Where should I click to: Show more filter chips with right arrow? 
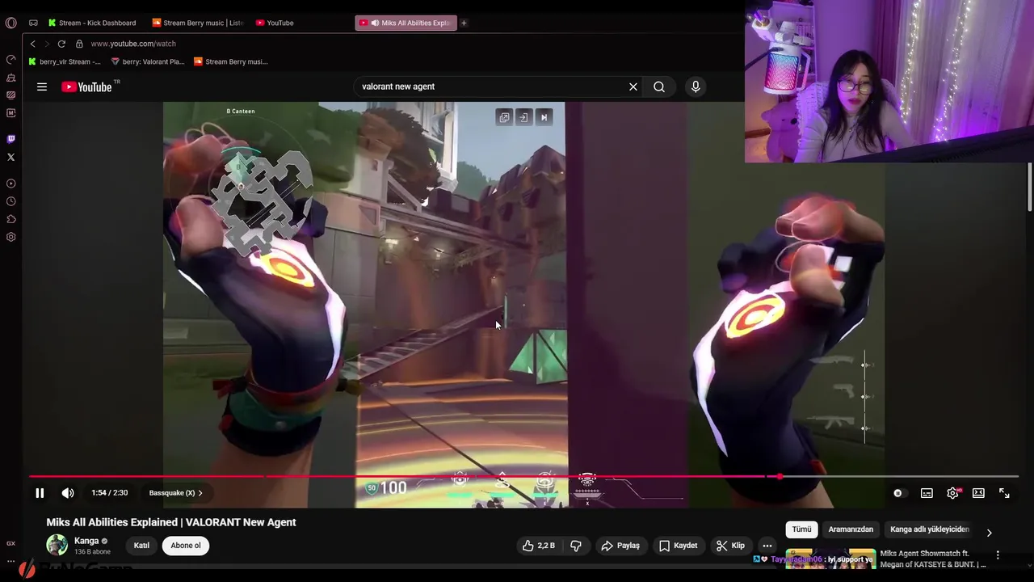click(989, 533)
